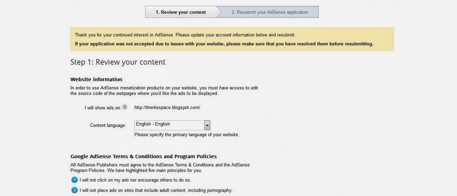Click the 'I will not place ads on sites' statement
Viewport: 457px width, 196px height.
click(156, 190)
